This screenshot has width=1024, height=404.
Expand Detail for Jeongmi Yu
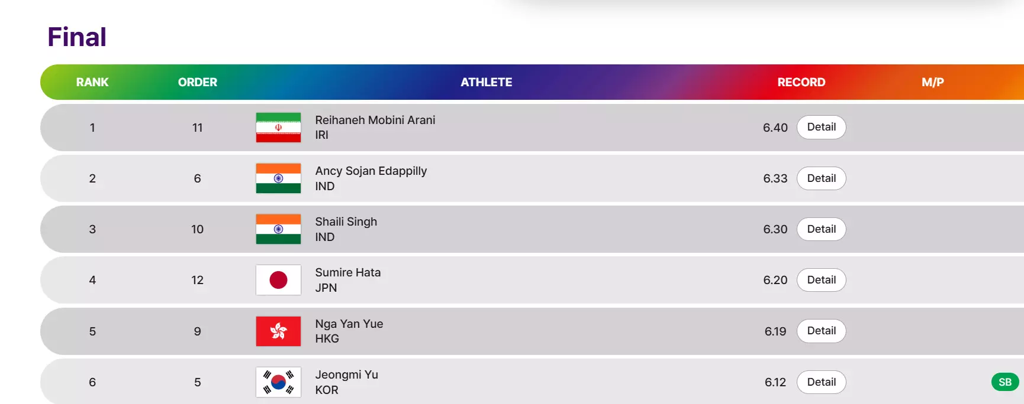coord(821,382)
